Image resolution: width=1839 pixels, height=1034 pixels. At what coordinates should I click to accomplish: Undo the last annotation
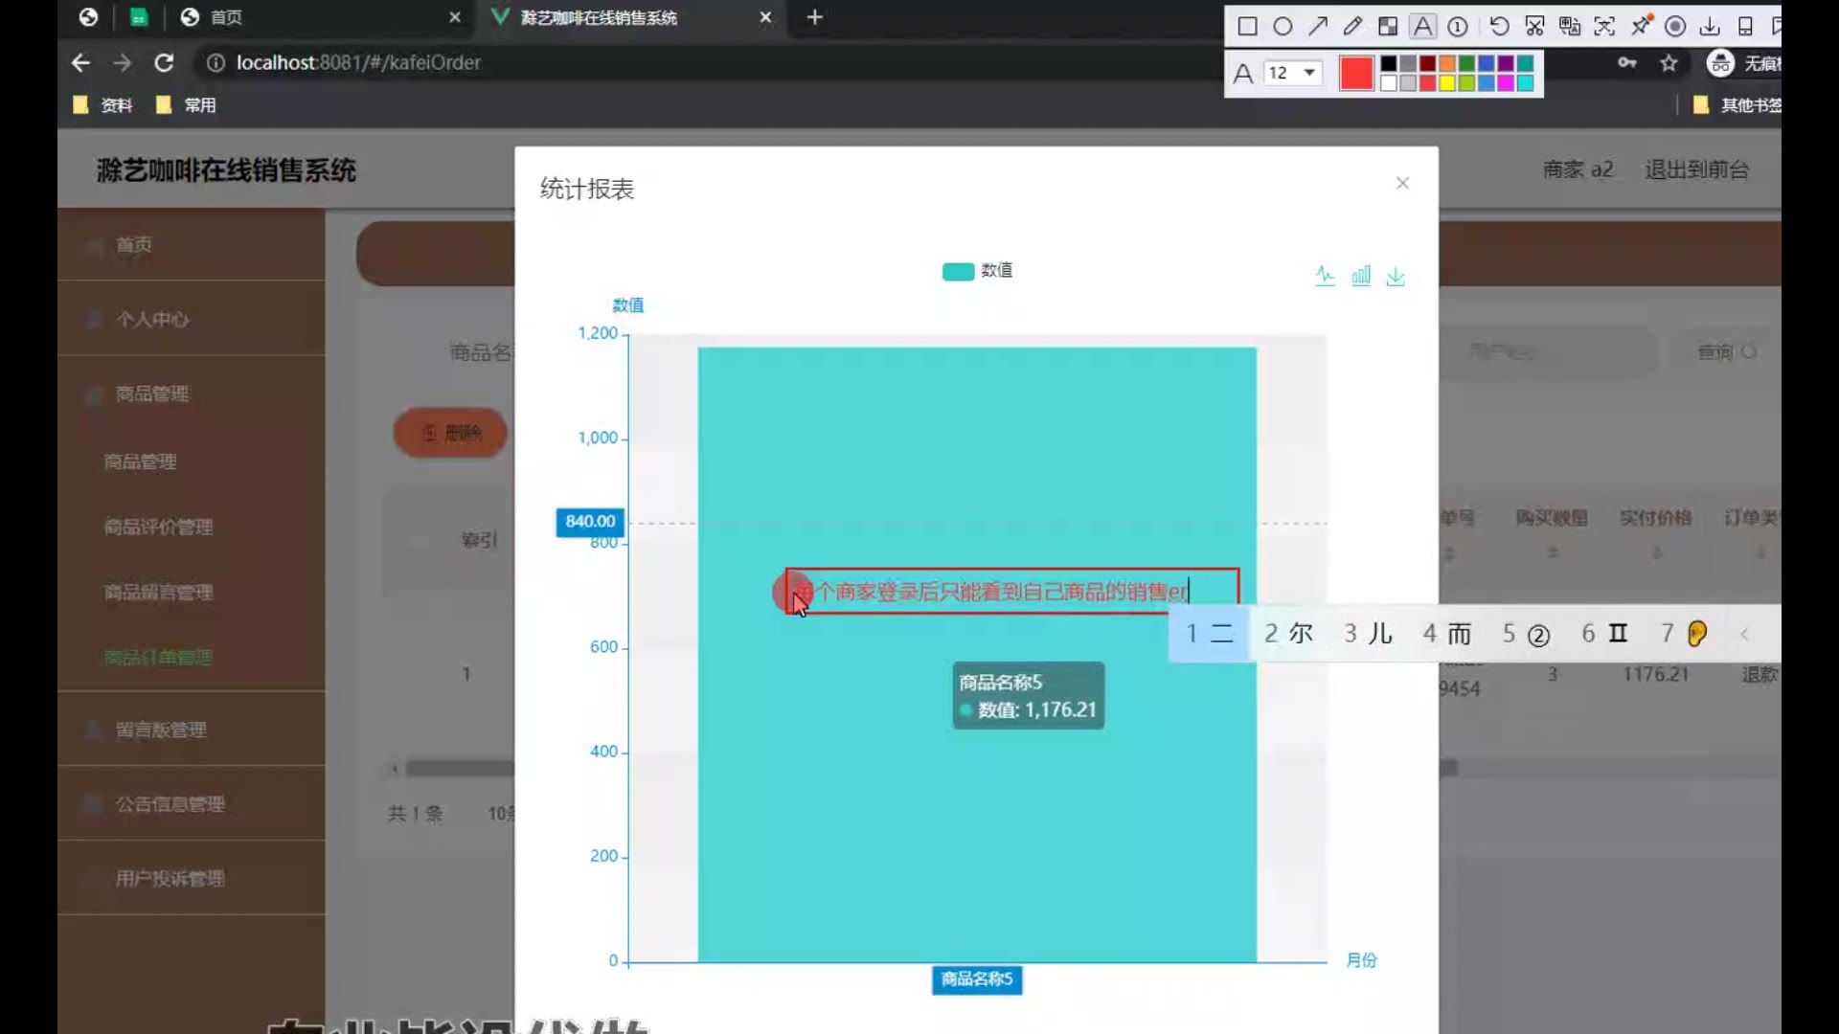[1500, 27]
